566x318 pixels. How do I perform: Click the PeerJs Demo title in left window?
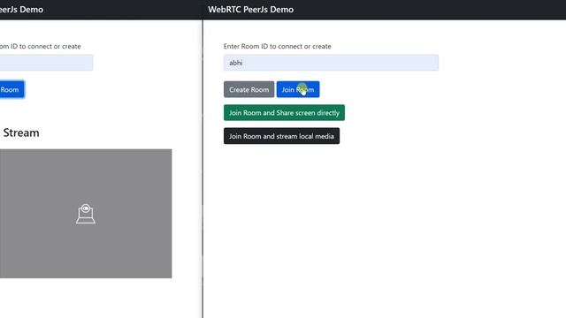tap(21, 10)
